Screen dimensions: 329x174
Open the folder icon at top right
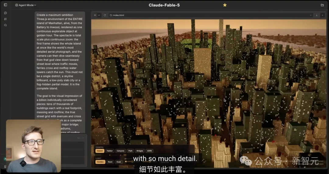(322, 5)
